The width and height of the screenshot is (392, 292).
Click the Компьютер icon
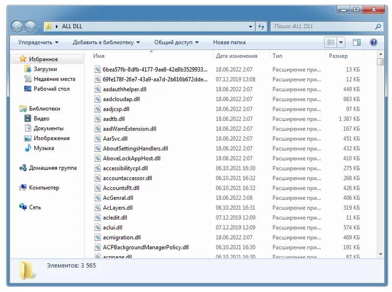(x=23, y=187)
